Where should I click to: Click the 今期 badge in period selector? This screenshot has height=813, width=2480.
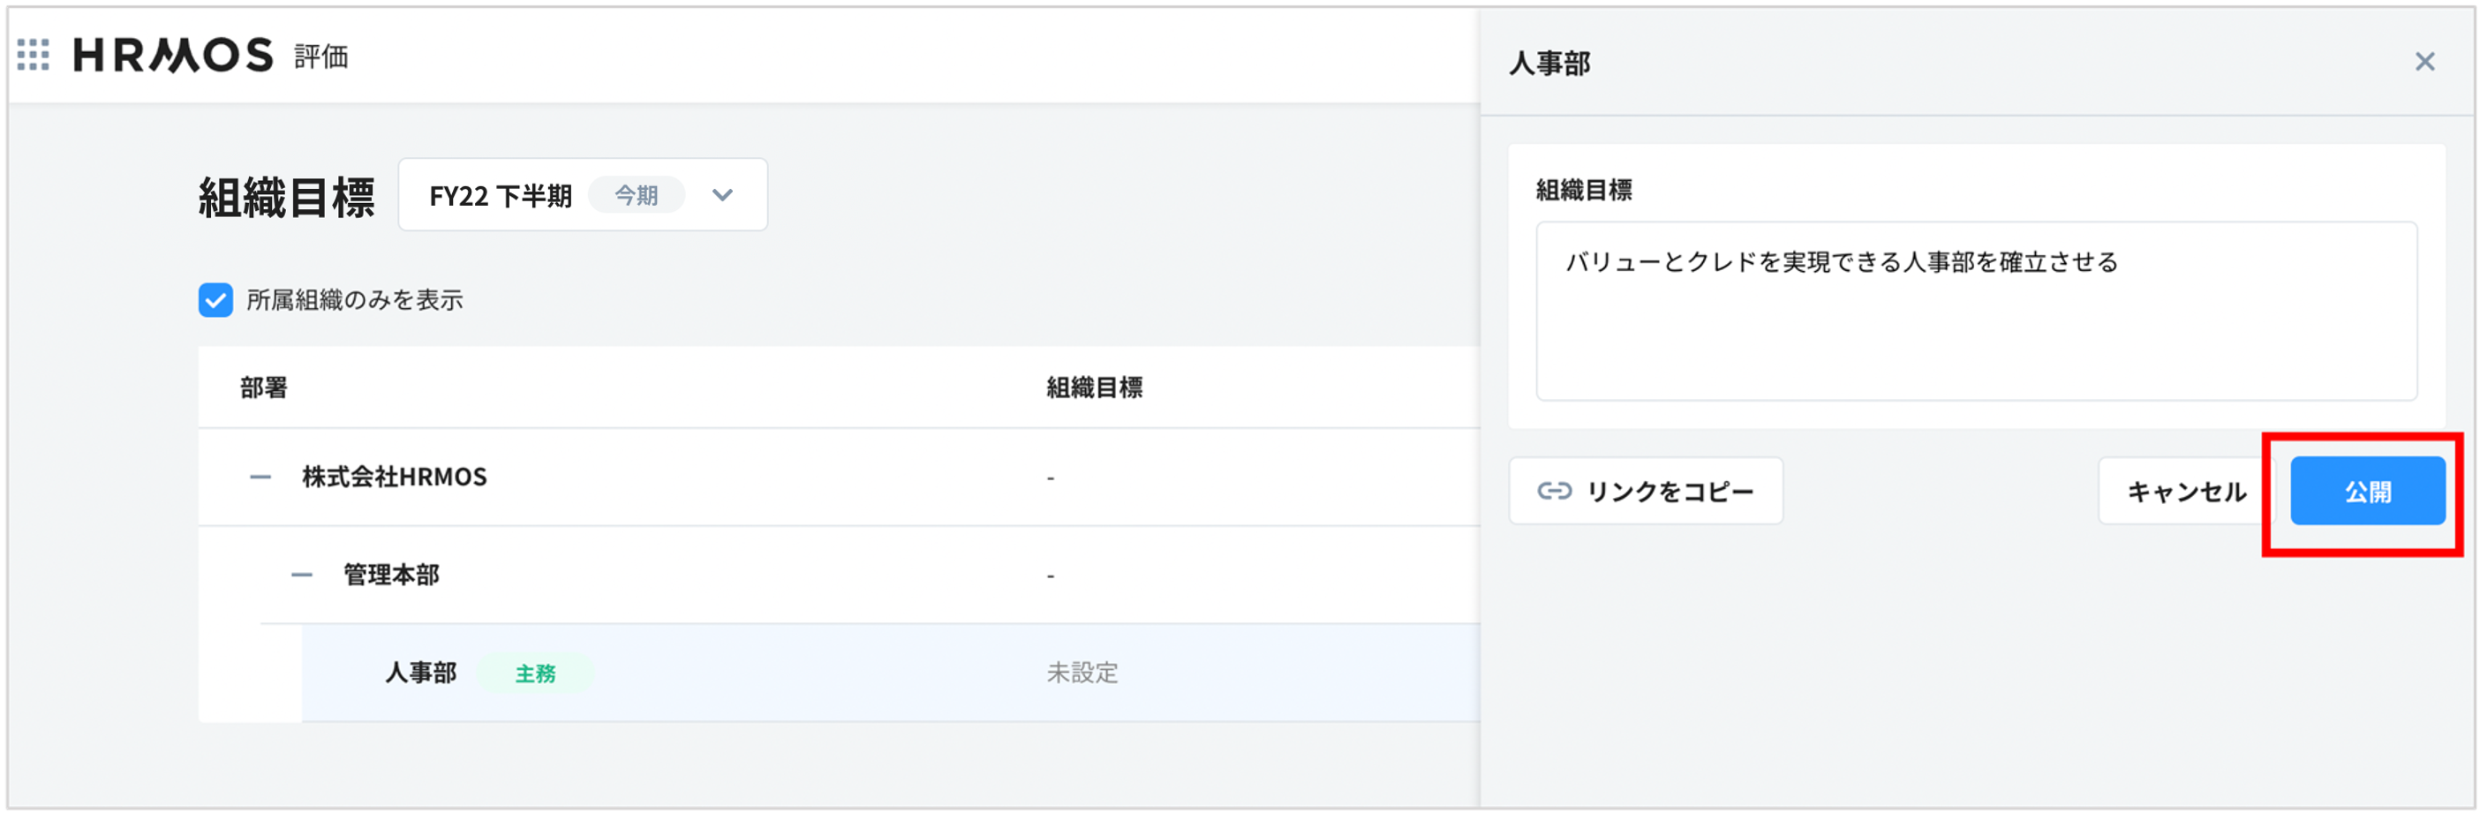click(637, 195)
